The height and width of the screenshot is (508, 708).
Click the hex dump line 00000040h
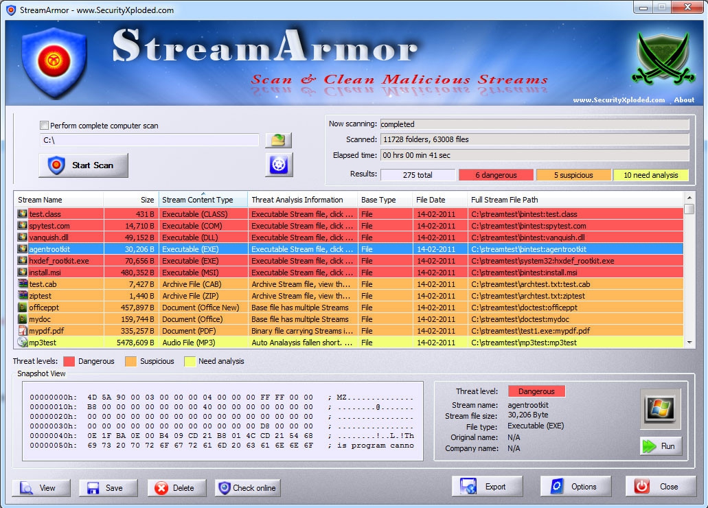222,435
